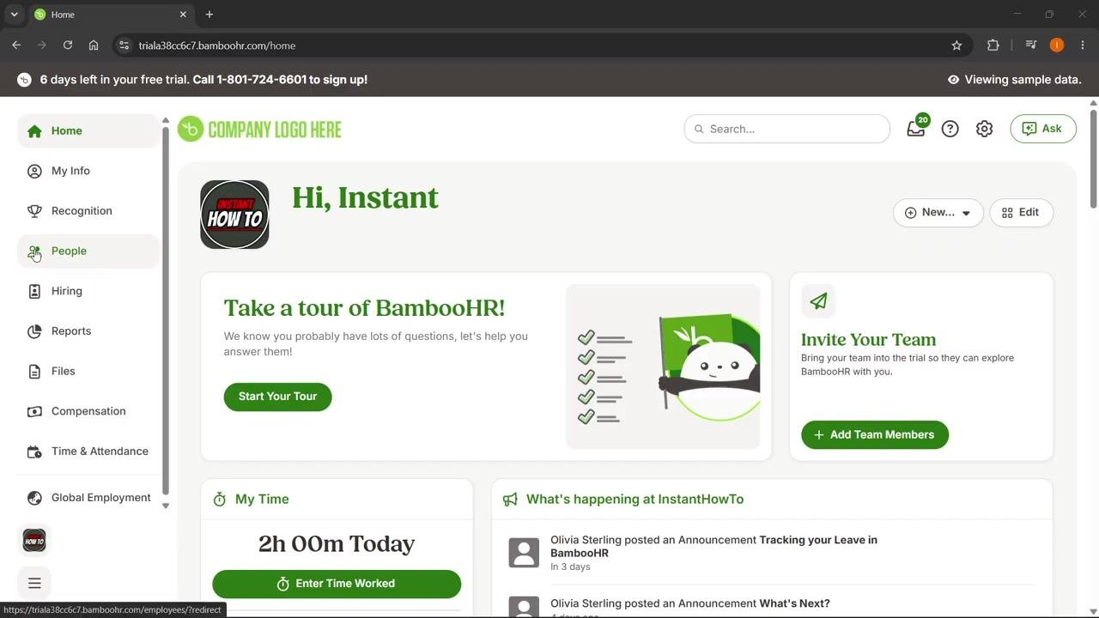Image resolution: width=1099 pixels, height=618 pixels.
Task: Click the Reports pie chart icon
Action: click(34, 331)
